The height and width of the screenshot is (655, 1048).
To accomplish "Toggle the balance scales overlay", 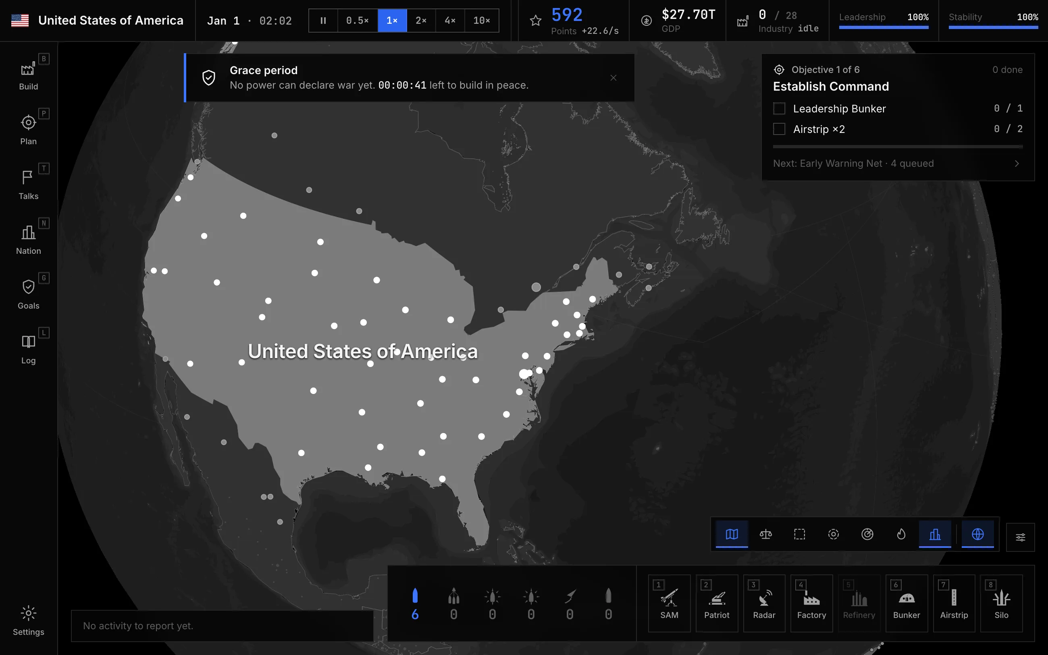I will [766, 534].
